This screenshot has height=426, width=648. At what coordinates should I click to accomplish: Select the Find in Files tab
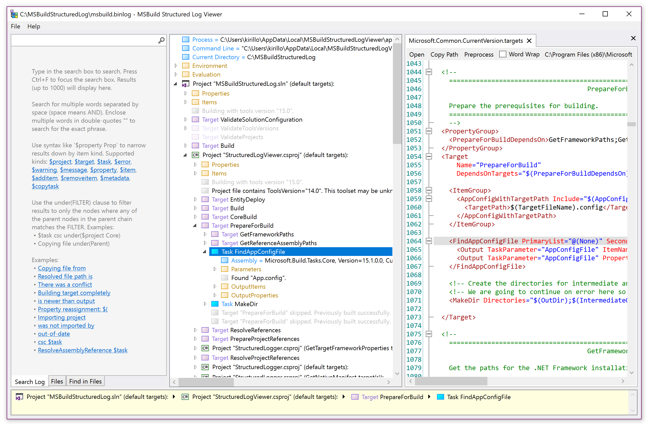tap(87, 381)
